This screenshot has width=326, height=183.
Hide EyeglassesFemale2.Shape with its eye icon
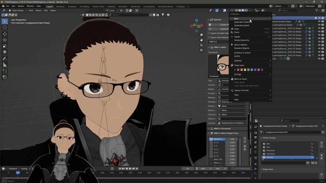319,21
